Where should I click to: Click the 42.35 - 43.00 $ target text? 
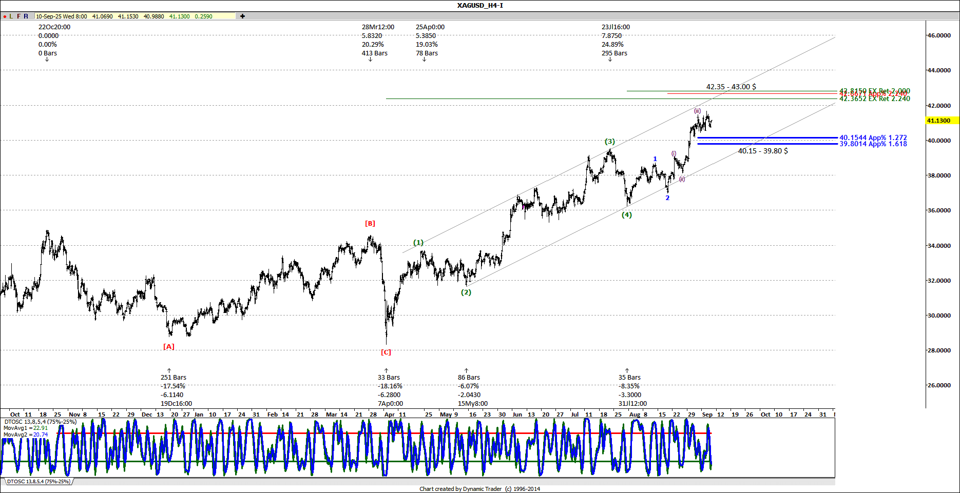coord(731,87)
